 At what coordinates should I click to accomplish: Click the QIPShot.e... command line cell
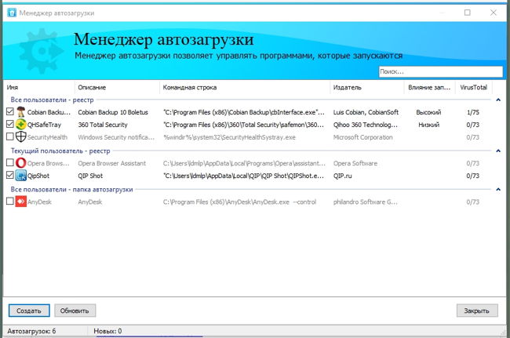click(243, 176)
